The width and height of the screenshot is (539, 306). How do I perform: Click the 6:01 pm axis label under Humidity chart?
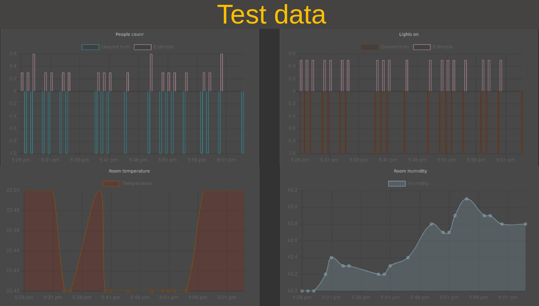508,297
